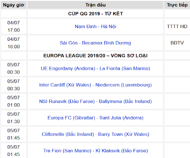The width and height of the screenshot is (190, 158).
Task: Click the Trực tiếp column header
Action: (x=177, y=5)
